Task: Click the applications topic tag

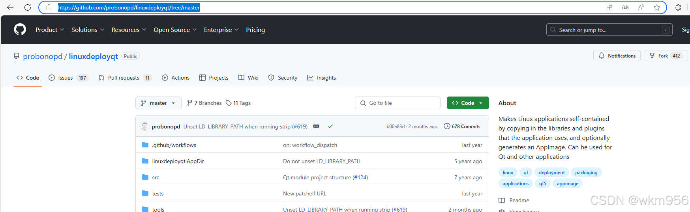Action: [x=516, y=183]
